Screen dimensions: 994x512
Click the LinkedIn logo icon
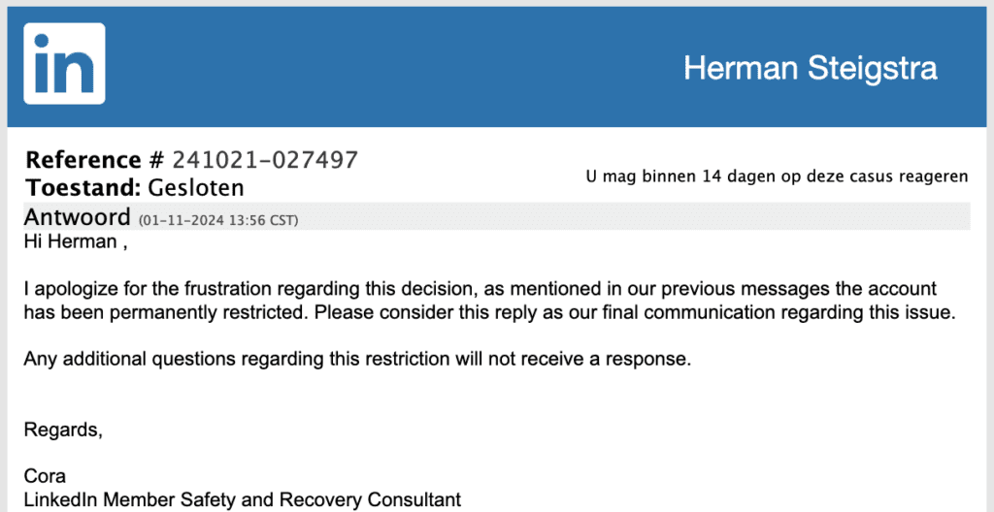[x=64, y=63]
